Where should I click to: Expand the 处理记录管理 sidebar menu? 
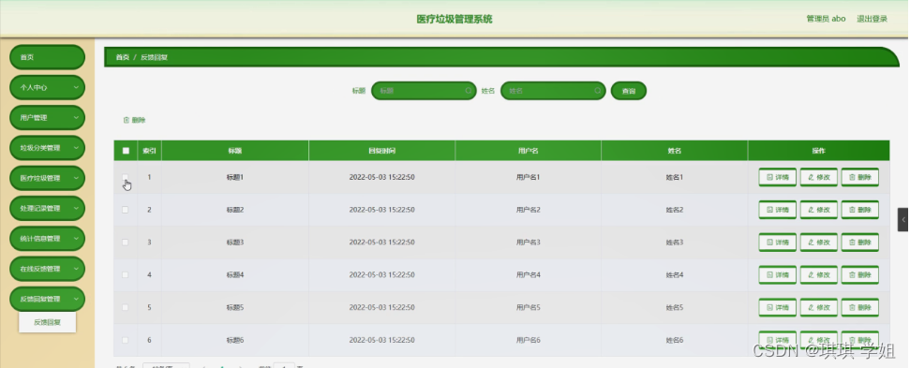[47, 208]
